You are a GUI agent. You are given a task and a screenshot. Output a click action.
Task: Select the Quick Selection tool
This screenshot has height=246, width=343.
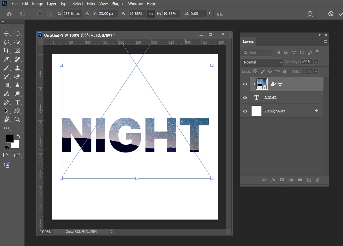point(17,42)
